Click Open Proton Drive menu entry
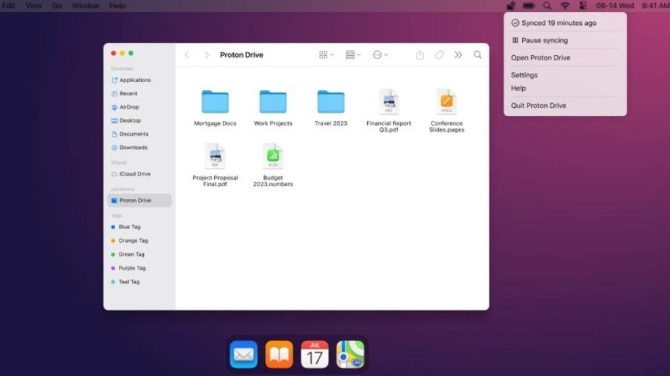 click(x=541, y=58)
